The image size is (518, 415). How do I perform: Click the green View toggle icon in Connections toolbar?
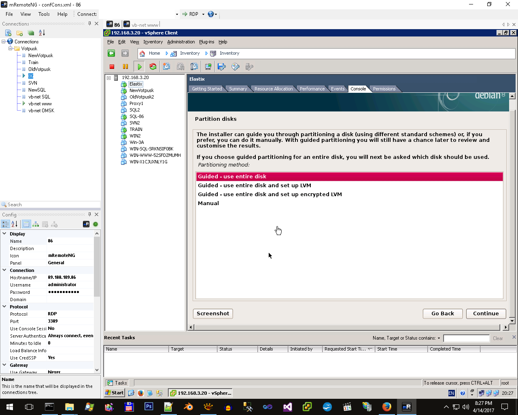click(x=31, y=33)
